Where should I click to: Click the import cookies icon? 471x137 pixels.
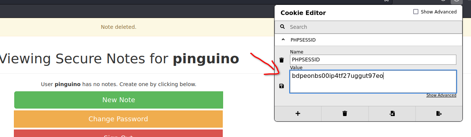tap(392, 114)
